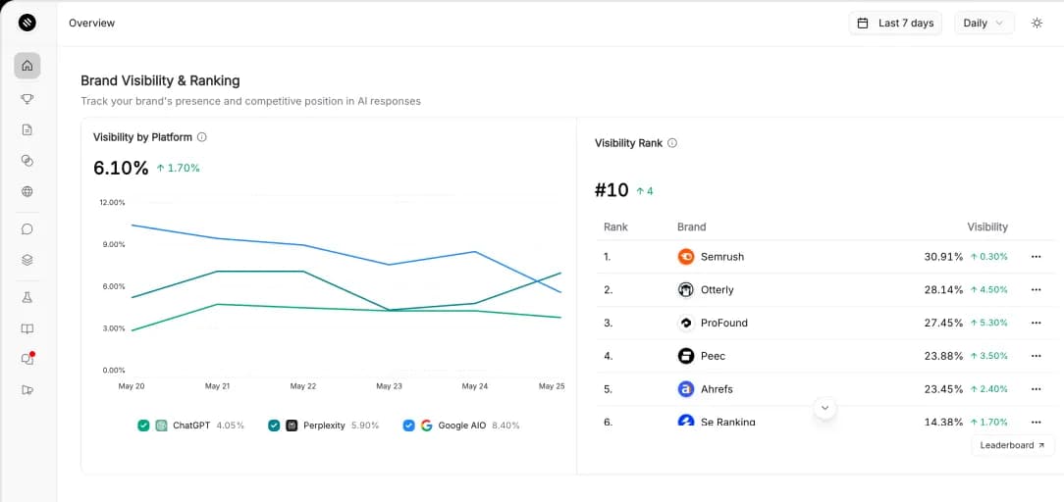Open the Daily interval dropdown
This screenshot has width=1064, height=502.
(x=984, y=23)
